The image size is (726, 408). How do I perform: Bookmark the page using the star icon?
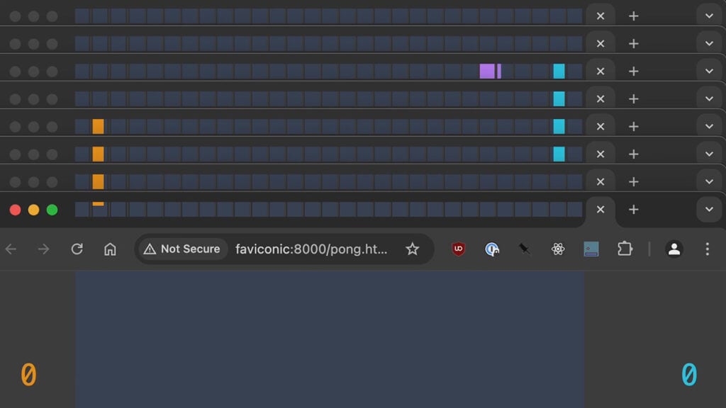click(x=413, y=249)
